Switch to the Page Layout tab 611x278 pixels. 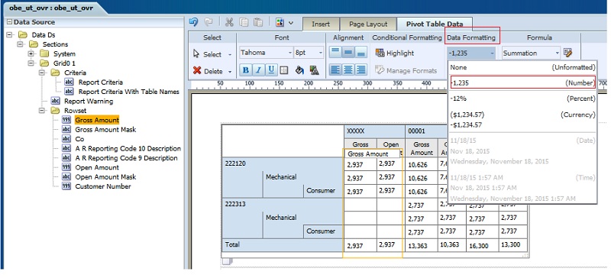[x=368, y=24]
